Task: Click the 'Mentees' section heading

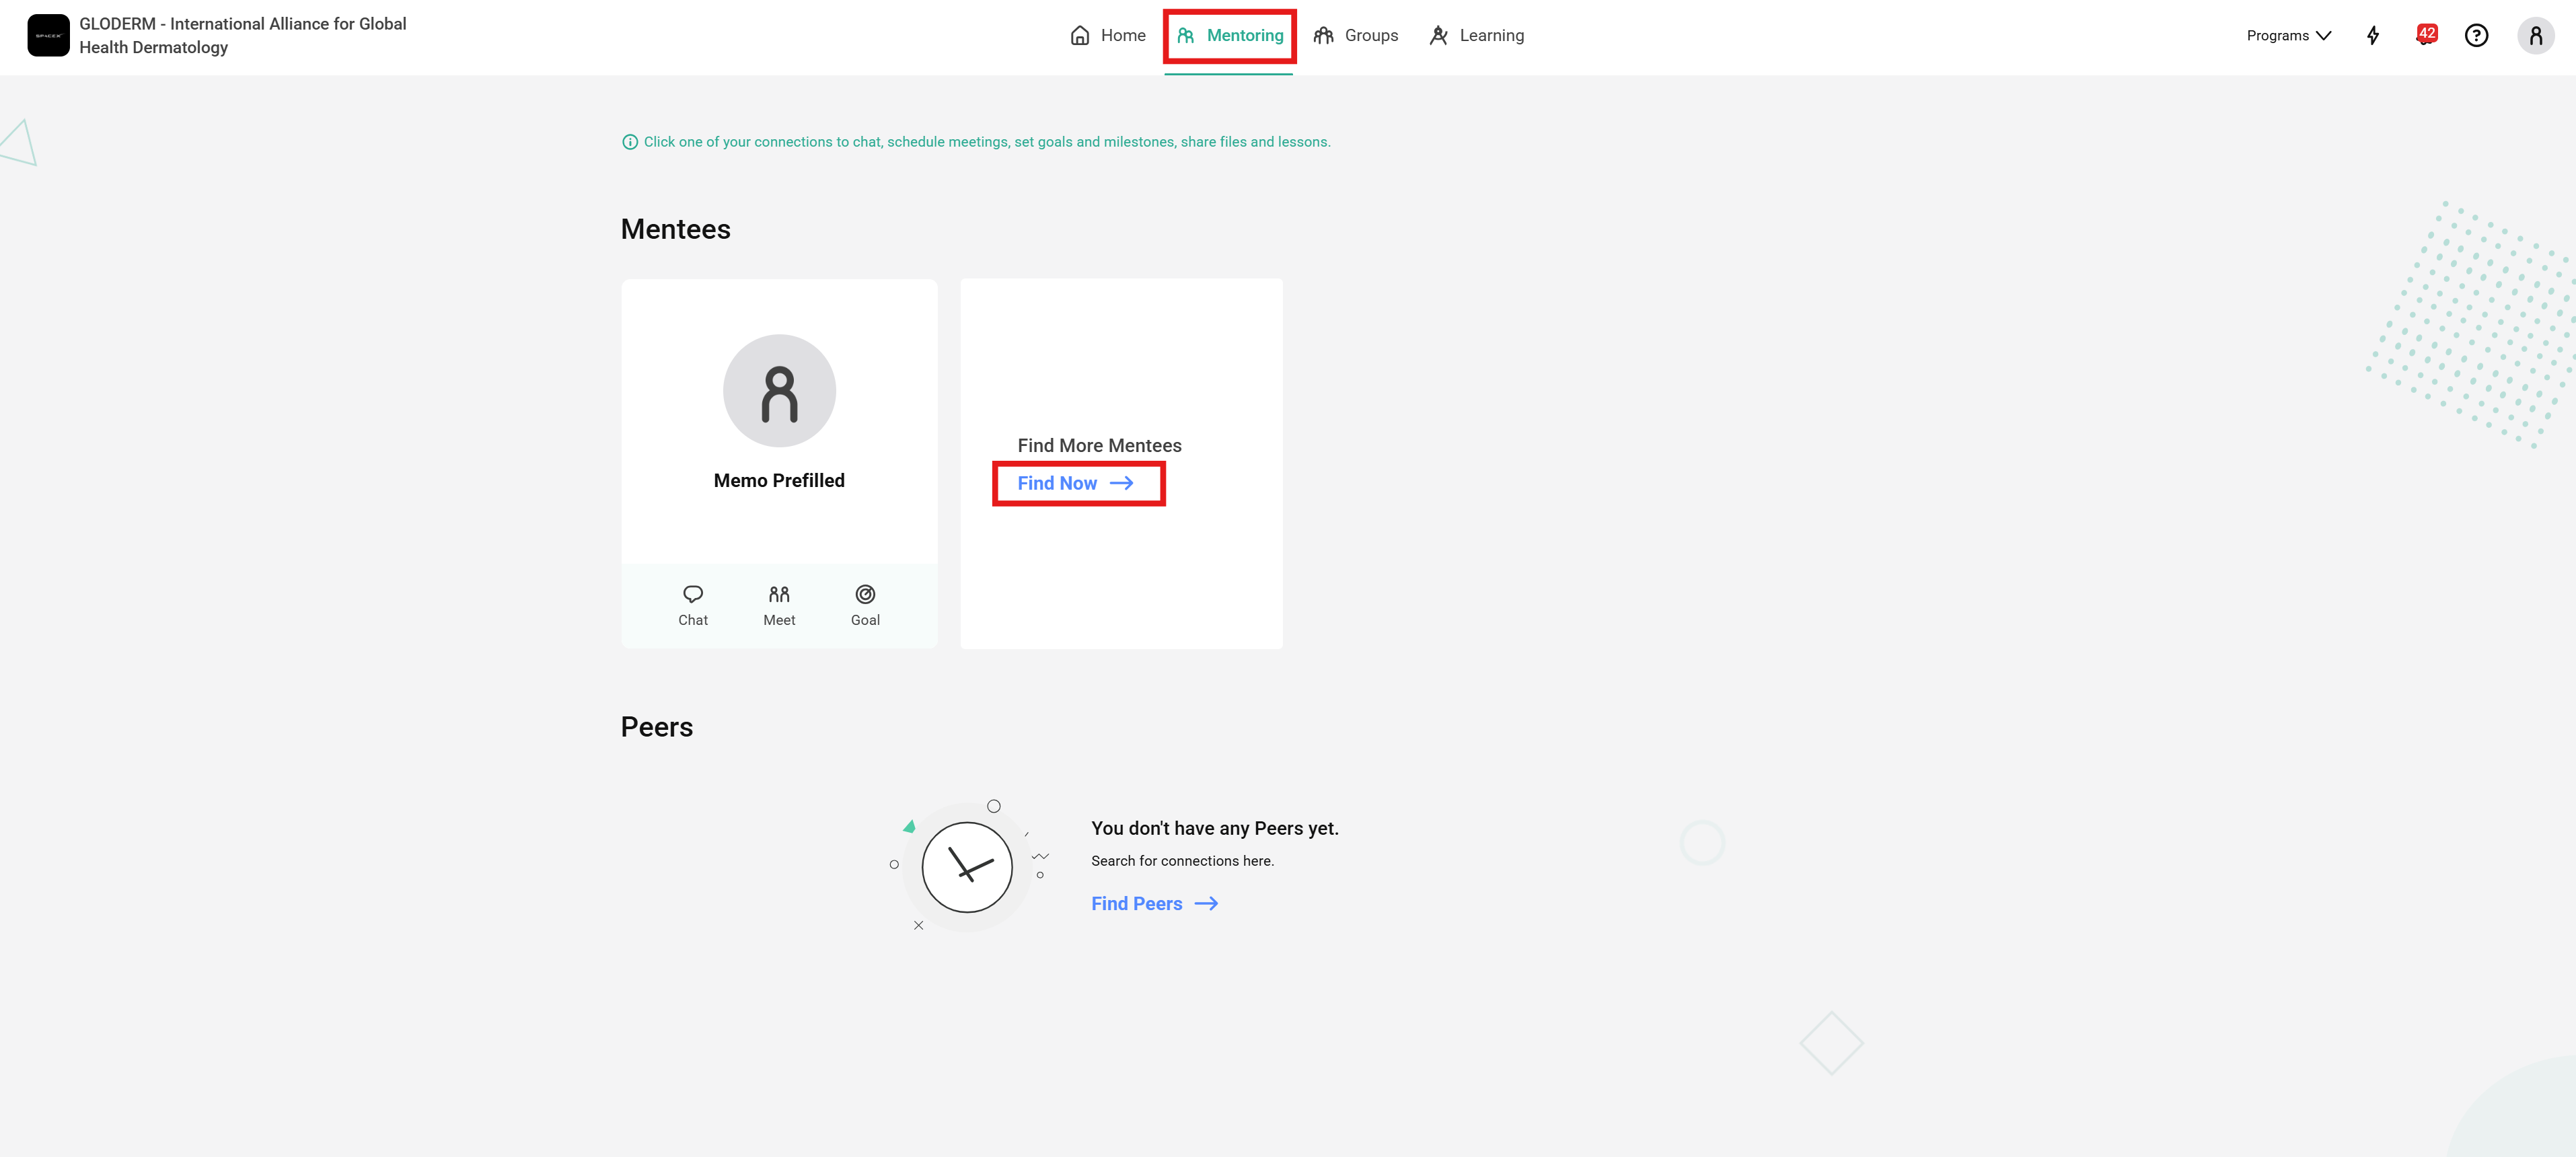Action: tap(676, 229)
